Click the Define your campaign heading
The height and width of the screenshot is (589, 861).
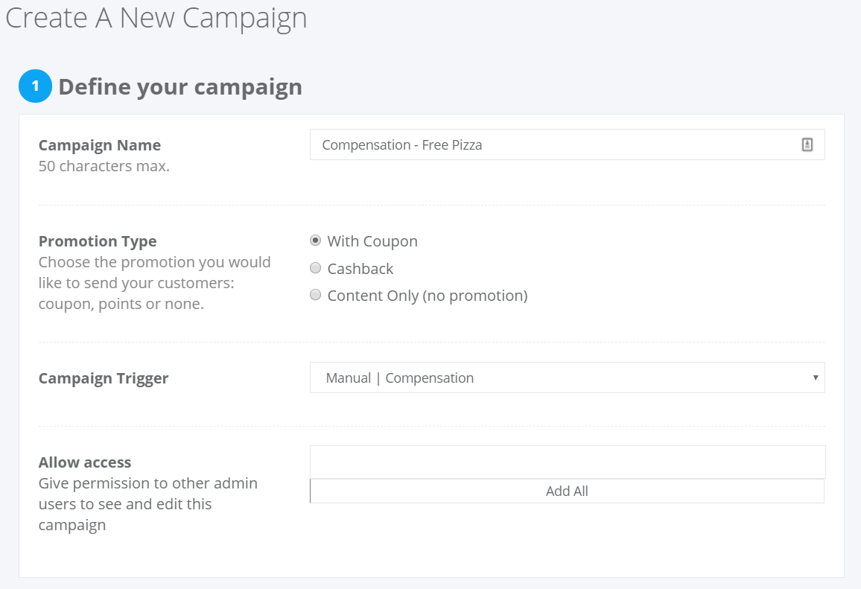[x=180, y=86]
